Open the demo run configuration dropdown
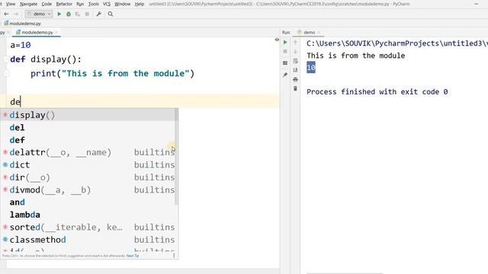The image size is (488, 274). coord(39,14)
